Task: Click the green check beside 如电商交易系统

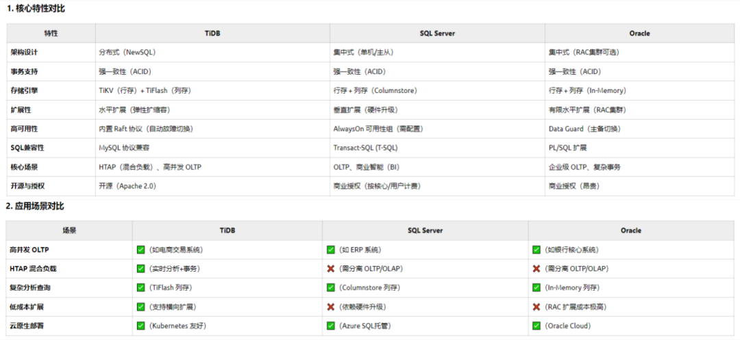Action: pyautogui.click(x=140, y=250)
